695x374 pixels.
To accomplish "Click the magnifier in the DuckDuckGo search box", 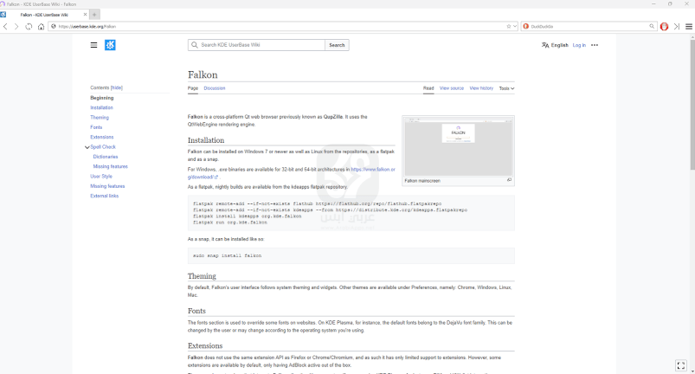I will pos(652,27).
